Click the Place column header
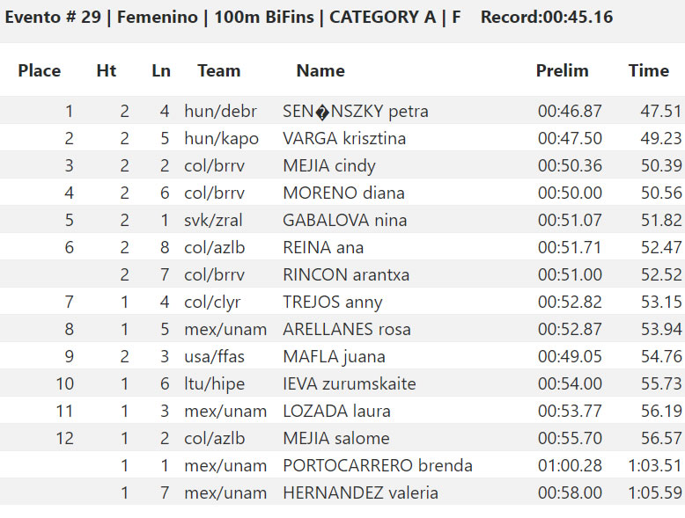This screenshot has width=685, height=518. click(40, 70)
